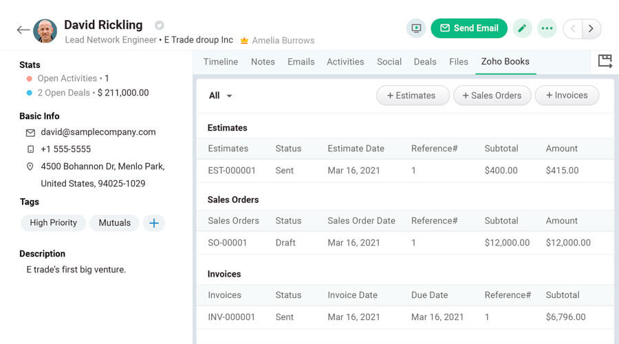619x344 pixels.
Task: Click the $ 211,000.00 deals value
Action: [x=123, y=93]
